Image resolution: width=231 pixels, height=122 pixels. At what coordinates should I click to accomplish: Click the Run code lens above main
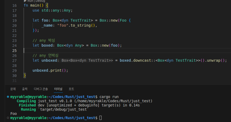click(x=30, y=1)
